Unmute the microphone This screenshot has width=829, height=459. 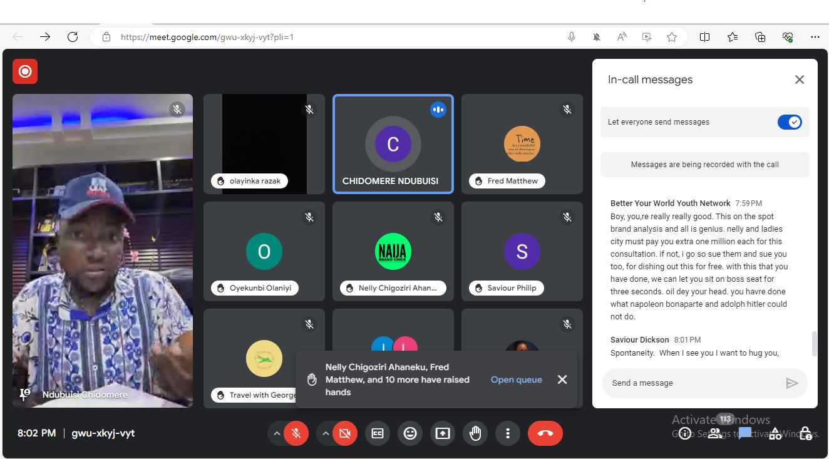point(296,433)
